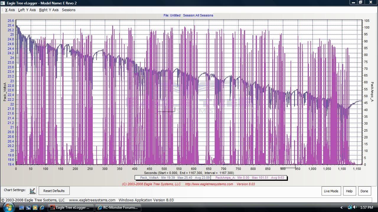The image size is (378, 212).
Task: Click the Windows Start orb
Action: click(x=8, y=207)
